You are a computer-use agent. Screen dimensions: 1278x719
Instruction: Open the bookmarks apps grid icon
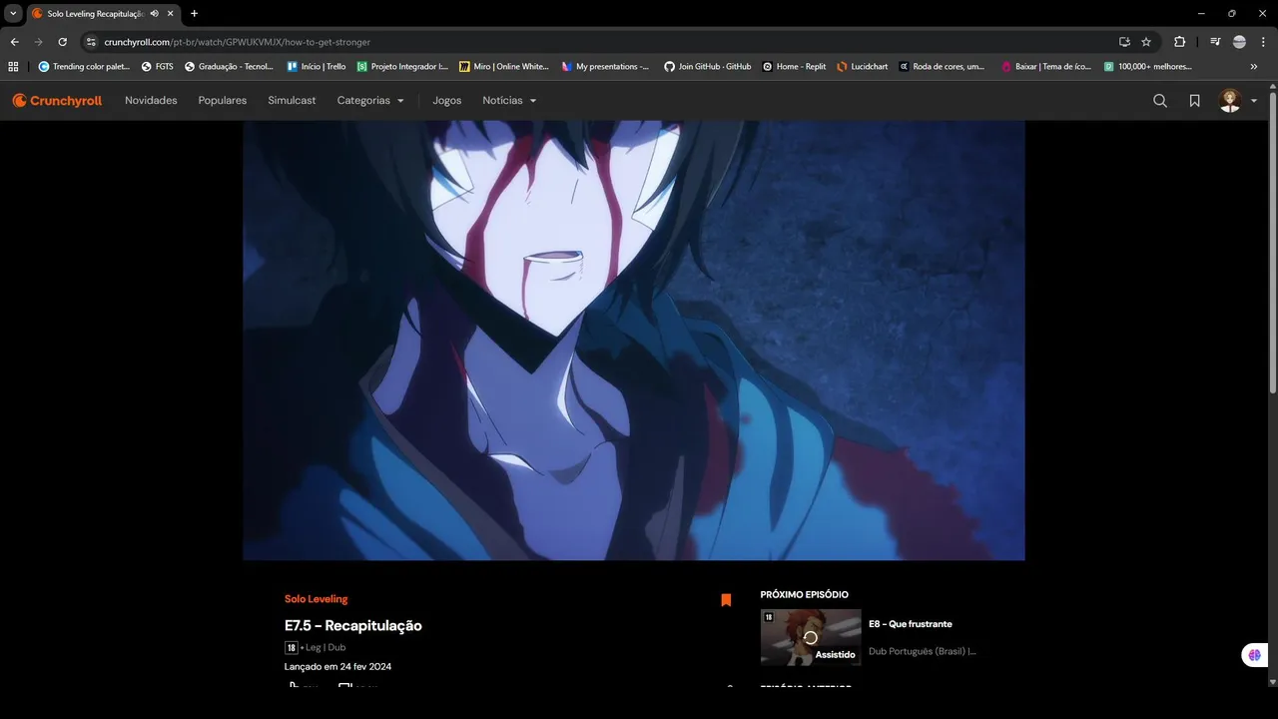(x=13, y=67)
